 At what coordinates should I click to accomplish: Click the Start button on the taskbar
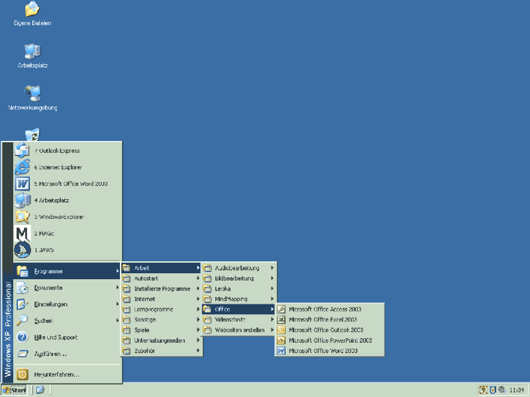pos(14,390)
